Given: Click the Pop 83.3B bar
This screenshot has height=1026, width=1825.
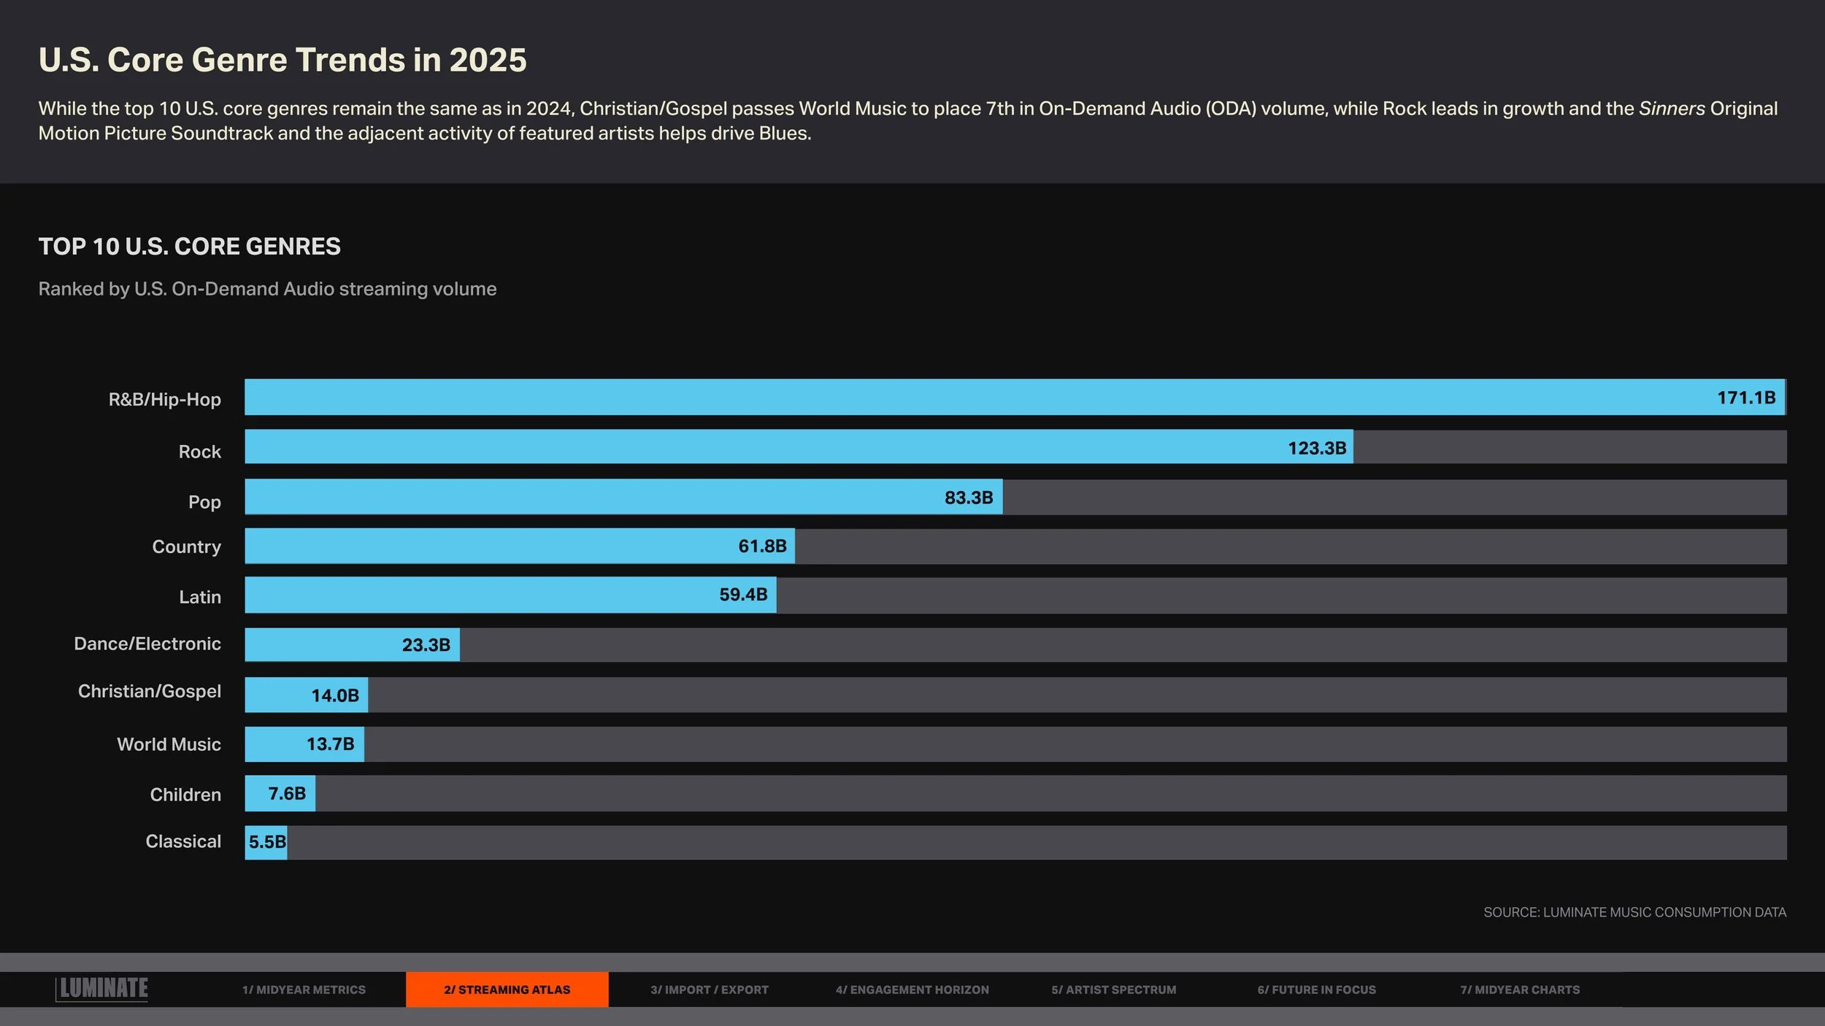Looking at the screenshot, I should (x=623, y=497).
